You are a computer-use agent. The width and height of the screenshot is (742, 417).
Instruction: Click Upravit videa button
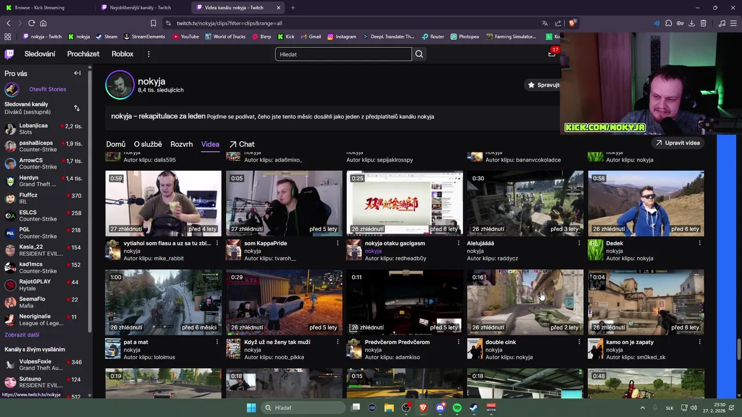[x=677, y=142]
